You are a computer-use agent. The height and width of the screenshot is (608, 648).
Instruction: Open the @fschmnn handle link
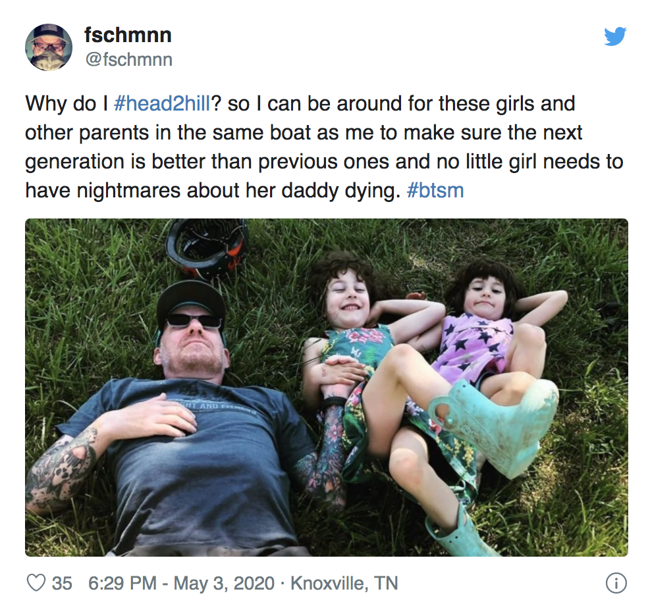129,59
